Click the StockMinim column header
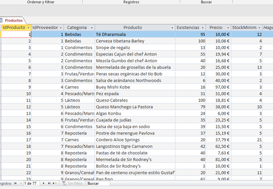The image size is (273, 189). pos(245,28)
